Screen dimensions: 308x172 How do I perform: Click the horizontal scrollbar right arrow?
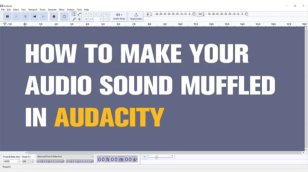[x=303, y=153]
